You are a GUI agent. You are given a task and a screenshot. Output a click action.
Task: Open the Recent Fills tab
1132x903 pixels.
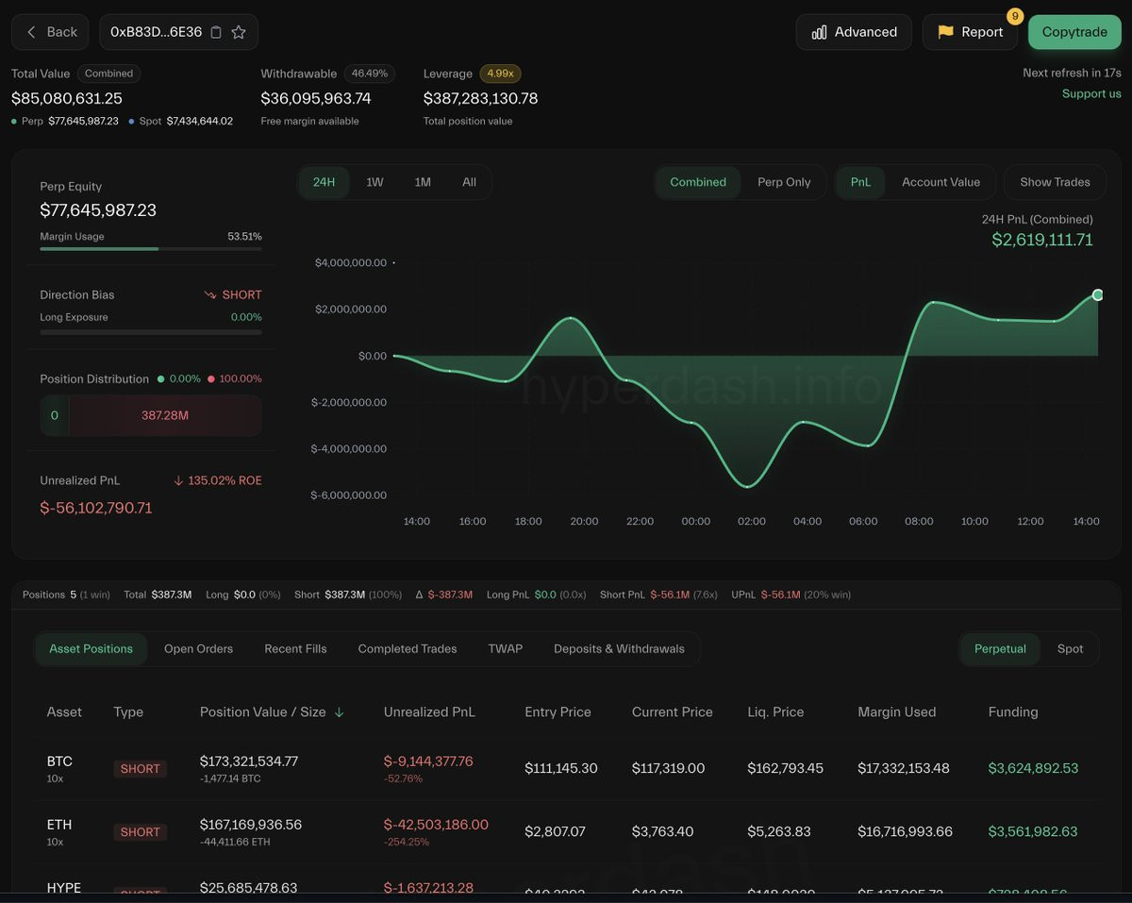tap(295, 648)
